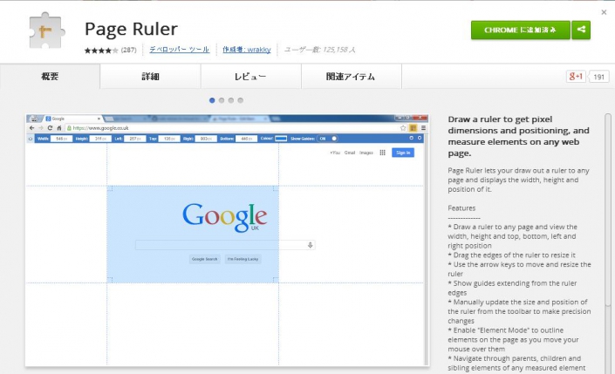615x374 pixels.
Task: Click the reload icon in the screenshot's browser
Action: point(50,128)
